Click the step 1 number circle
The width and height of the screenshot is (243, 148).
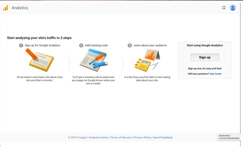click(x=21, y=45)
